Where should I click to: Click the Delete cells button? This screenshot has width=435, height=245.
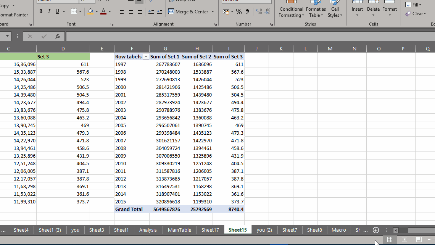point(373,9)
